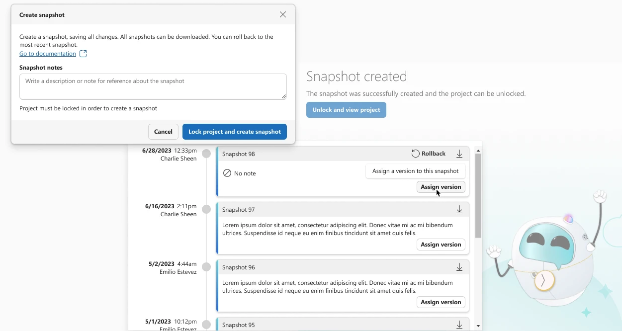The width and height of the screenshot is (622, 331).
Task: Click the snapshot list scrollbar thumb
Action: [x=478, y=196]
